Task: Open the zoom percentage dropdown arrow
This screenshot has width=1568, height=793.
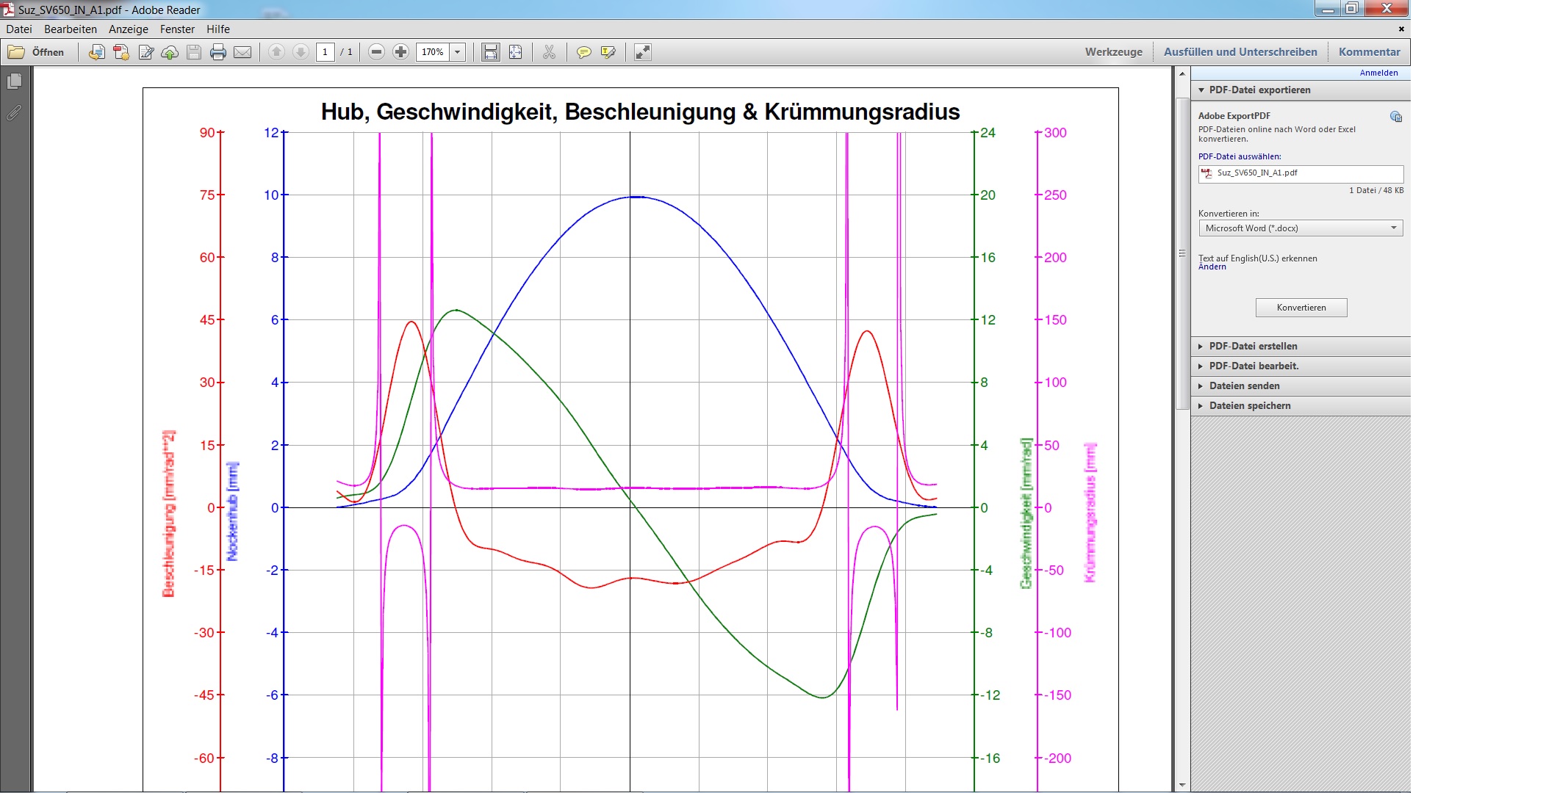Action: (x=458, y=52)
